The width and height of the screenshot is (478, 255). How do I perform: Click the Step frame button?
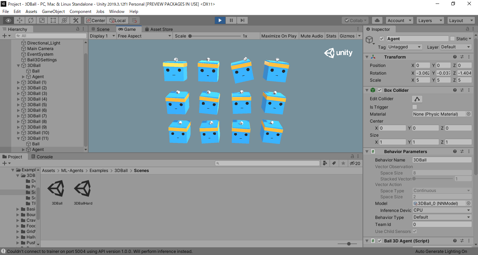point(242,20)
